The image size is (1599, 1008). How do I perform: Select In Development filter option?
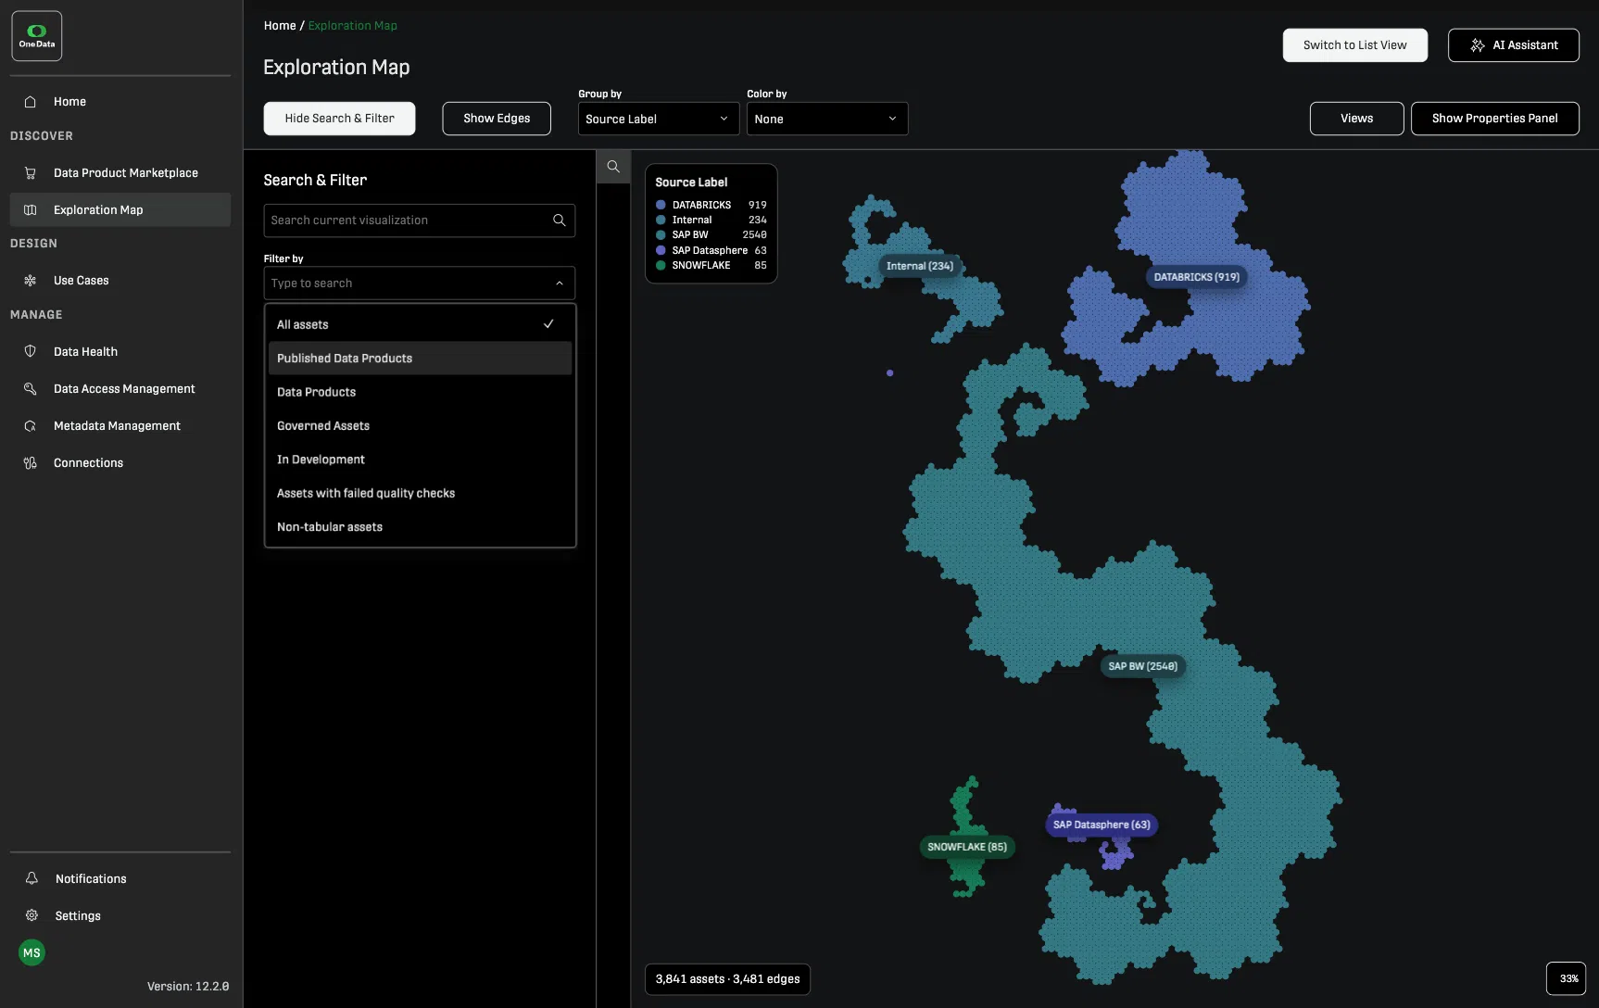click(x=420, y=460)
